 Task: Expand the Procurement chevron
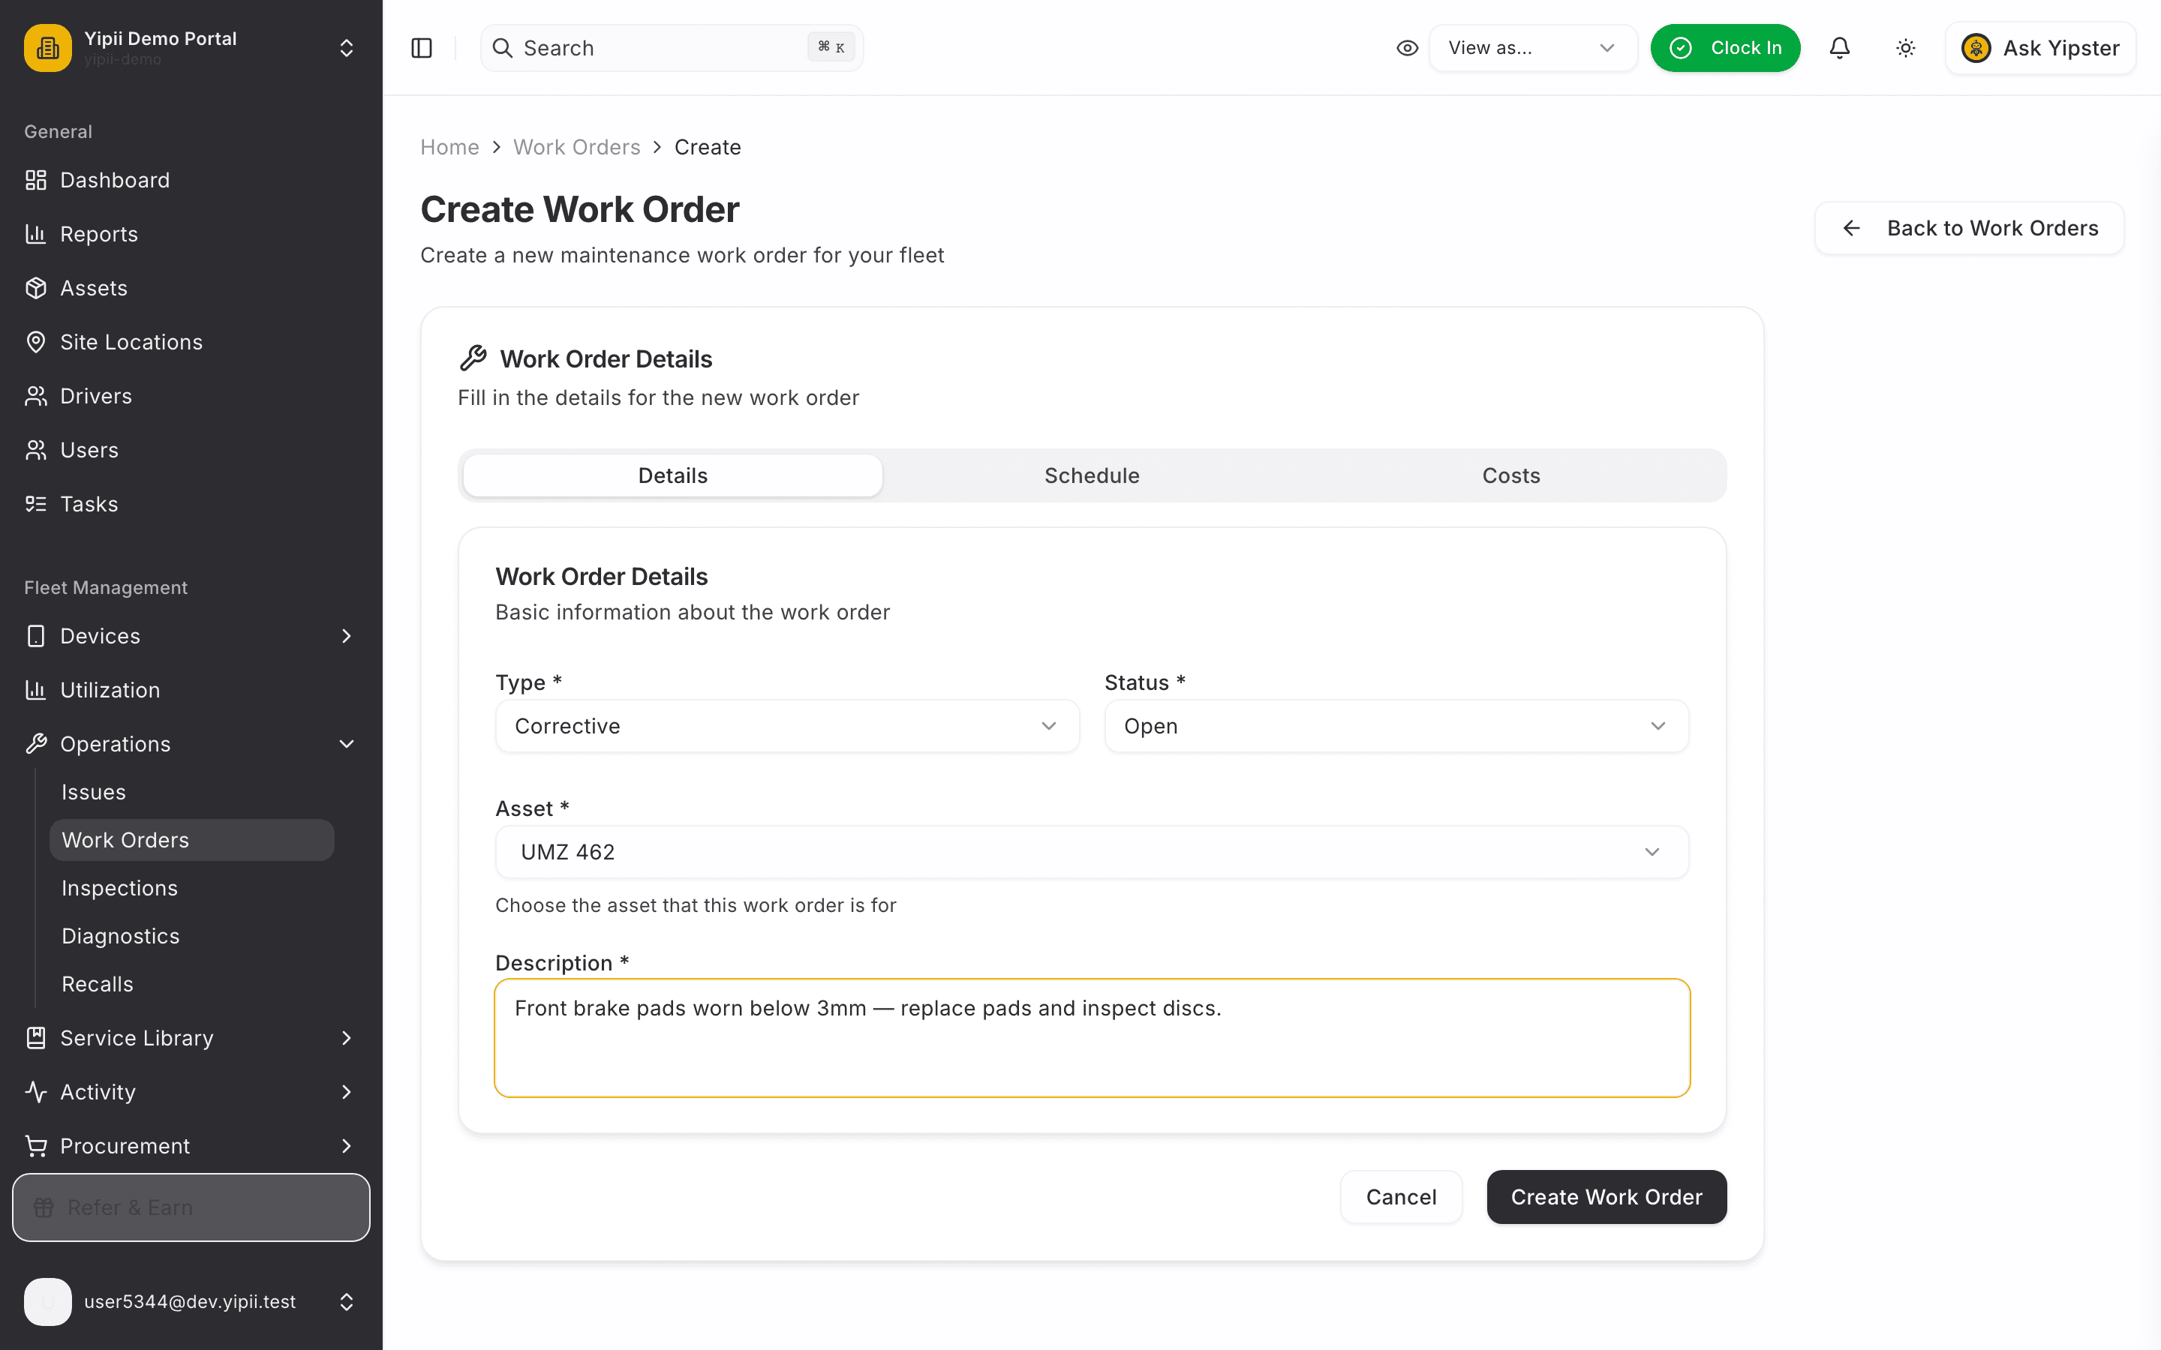click(x=347, y=1147)
